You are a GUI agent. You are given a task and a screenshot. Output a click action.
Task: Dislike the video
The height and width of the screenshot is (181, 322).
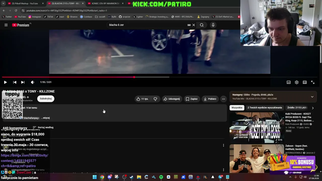(x=155, y=99)
